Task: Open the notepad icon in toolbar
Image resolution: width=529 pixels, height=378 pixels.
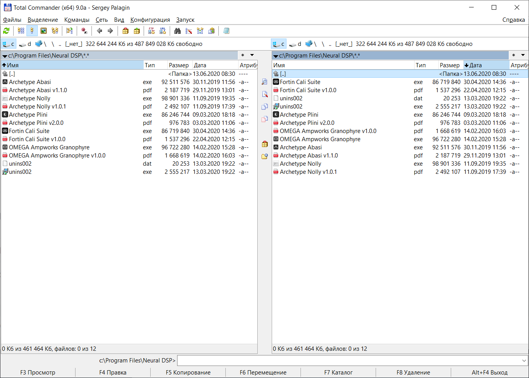Action: coord(226,31)
